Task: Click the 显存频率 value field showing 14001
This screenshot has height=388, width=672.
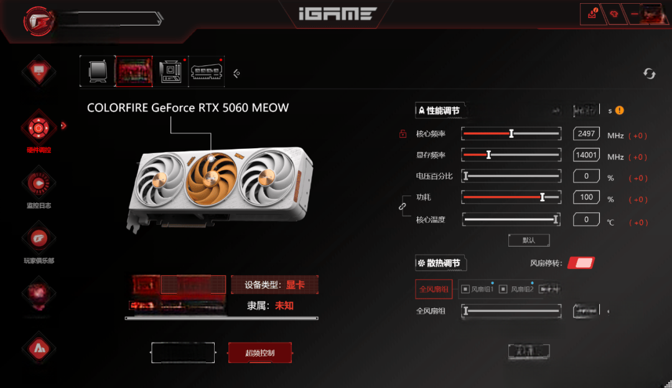Action: point(586,155)
